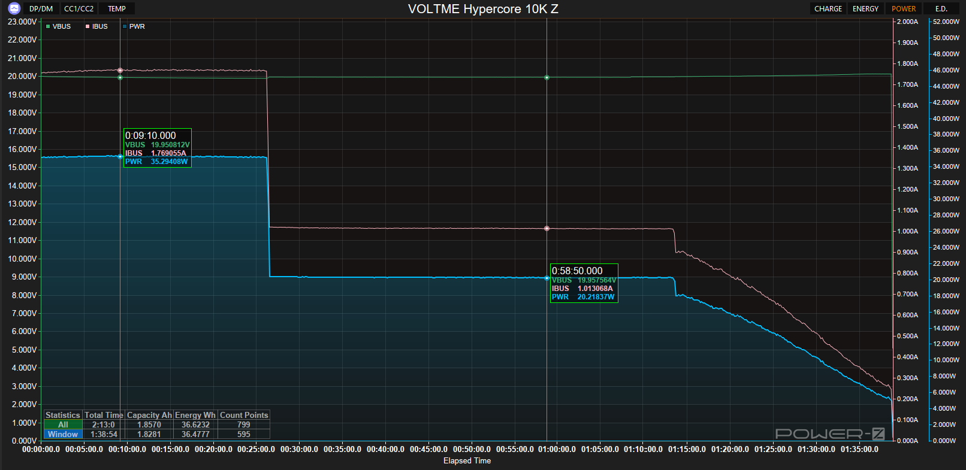The height and width of the screenshot is (470, 966).
Task: Click the POWER-Z watermark logo
Action: [830, 433]
